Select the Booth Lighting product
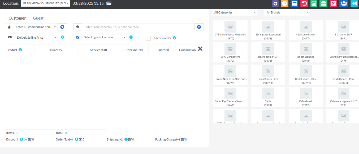This screenshot has width=359, height=154. [306, 52]
